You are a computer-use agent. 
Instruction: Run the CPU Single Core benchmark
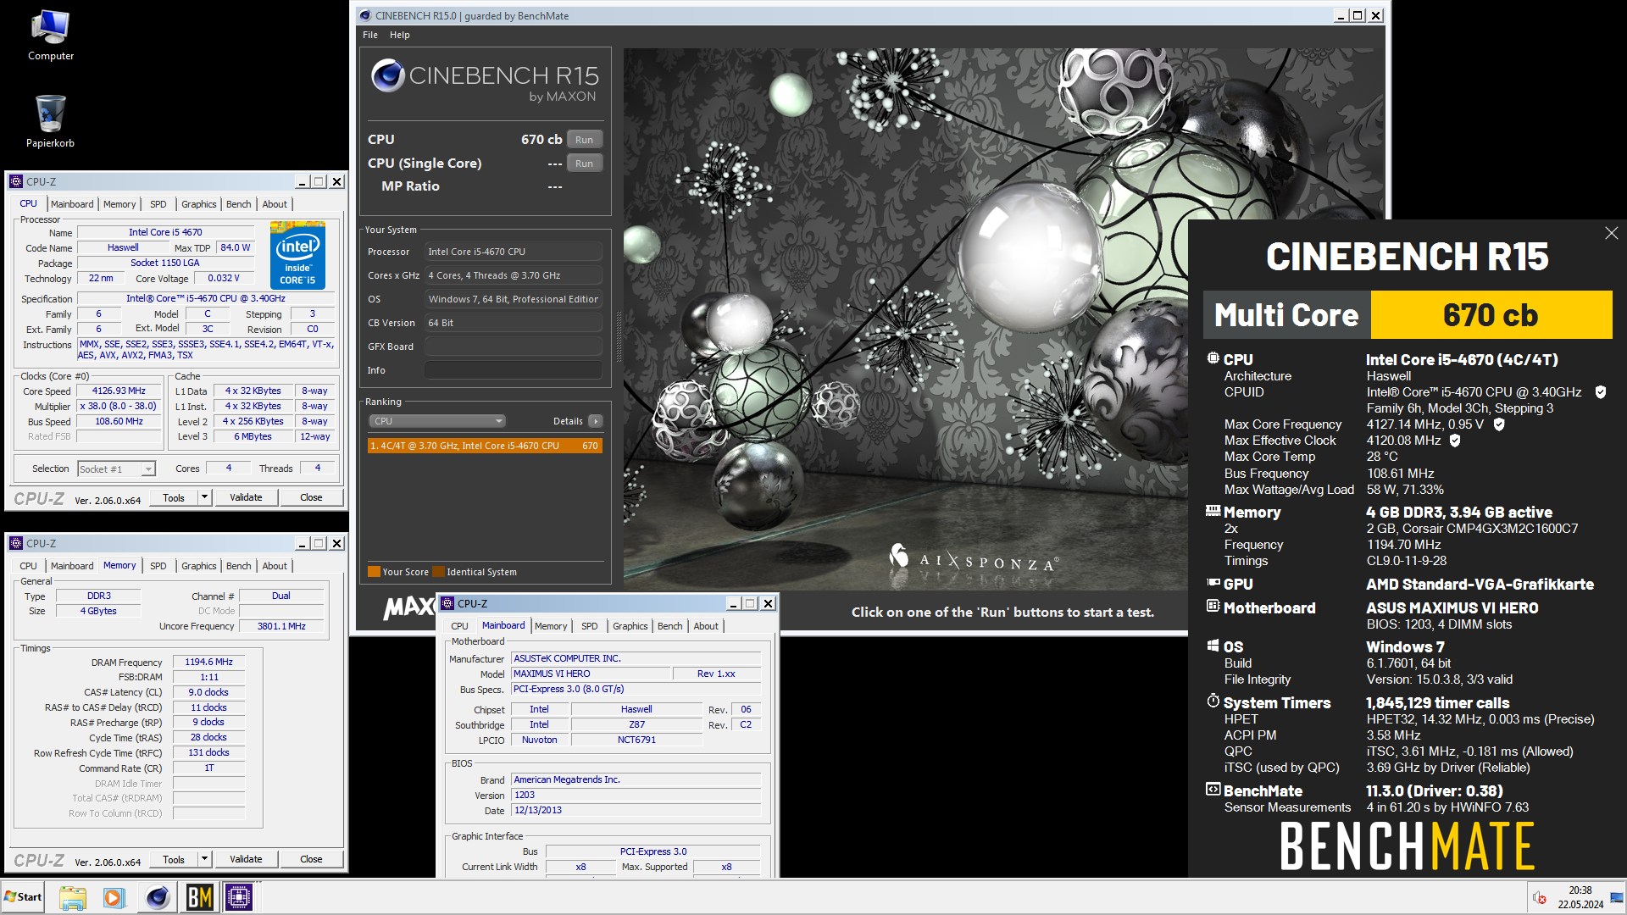[x=584, y=164]
